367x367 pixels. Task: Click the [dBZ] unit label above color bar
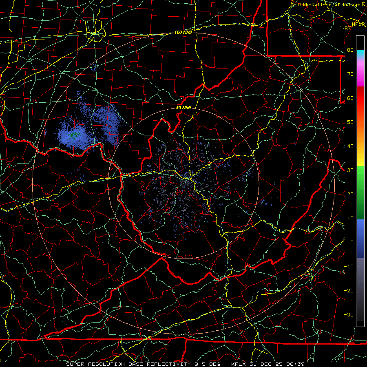pos(346,29)
